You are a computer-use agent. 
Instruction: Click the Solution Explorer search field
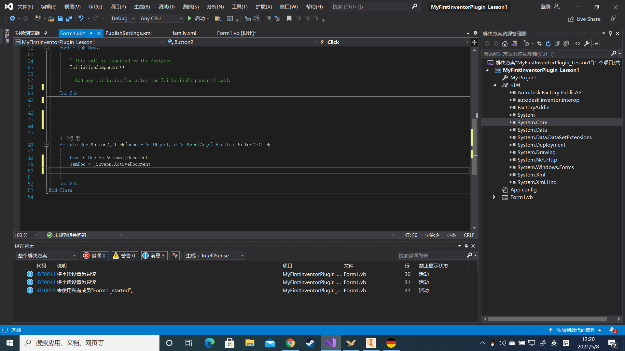pos(546,54)
